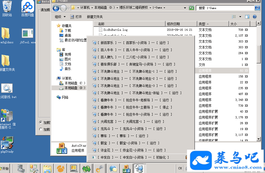
Task: Click the refresh button beside address bar
Action: [x=191, y=8]
